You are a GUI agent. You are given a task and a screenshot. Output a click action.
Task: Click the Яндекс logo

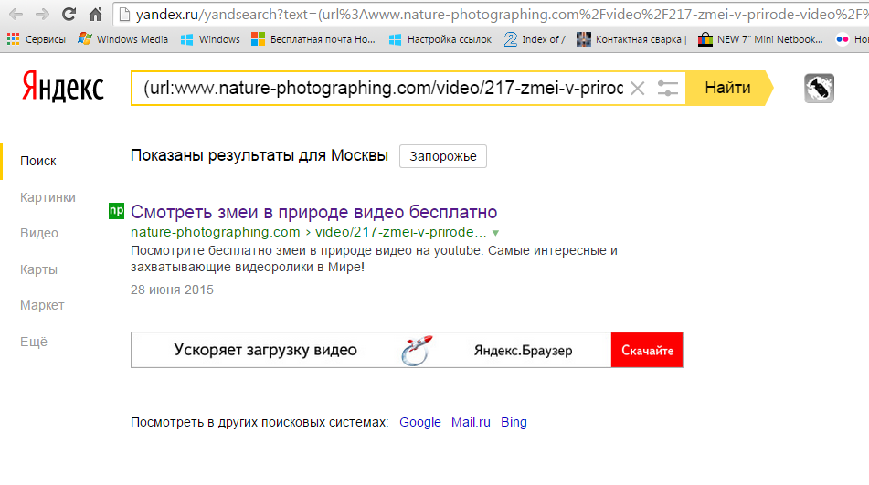coord(63,88)
